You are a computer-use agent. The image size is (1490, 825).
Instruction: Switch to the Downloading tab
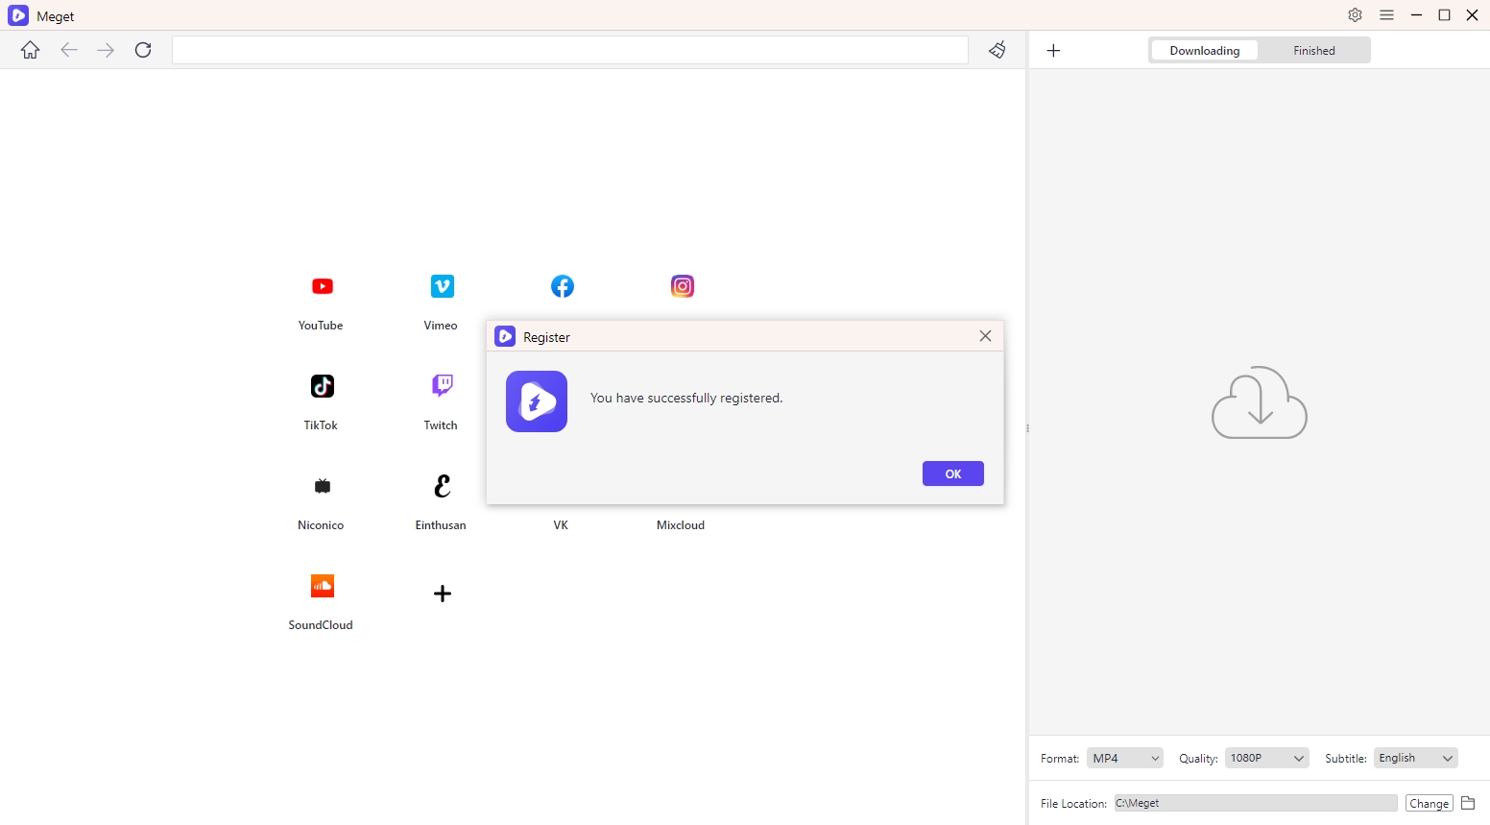coord(1205,51)
